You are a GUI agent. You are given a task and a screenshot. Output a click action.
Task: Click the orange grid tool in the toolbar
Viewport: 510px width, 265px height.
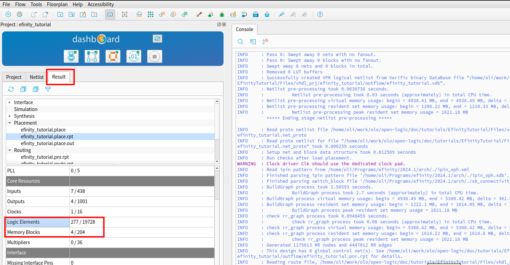(x=151, y=14)
